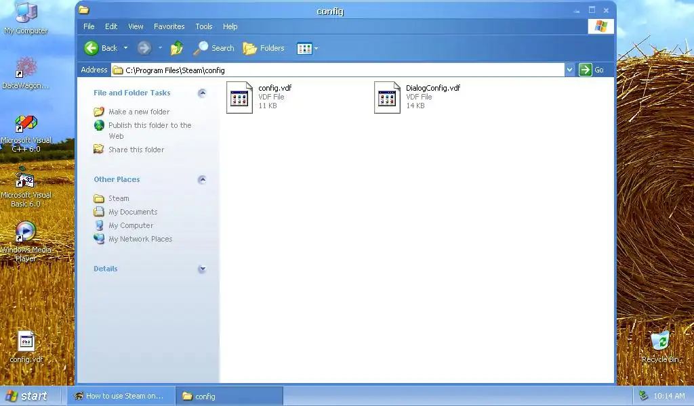
Task: Toggle the Folders pane button
Action: (x=264, y=48)
